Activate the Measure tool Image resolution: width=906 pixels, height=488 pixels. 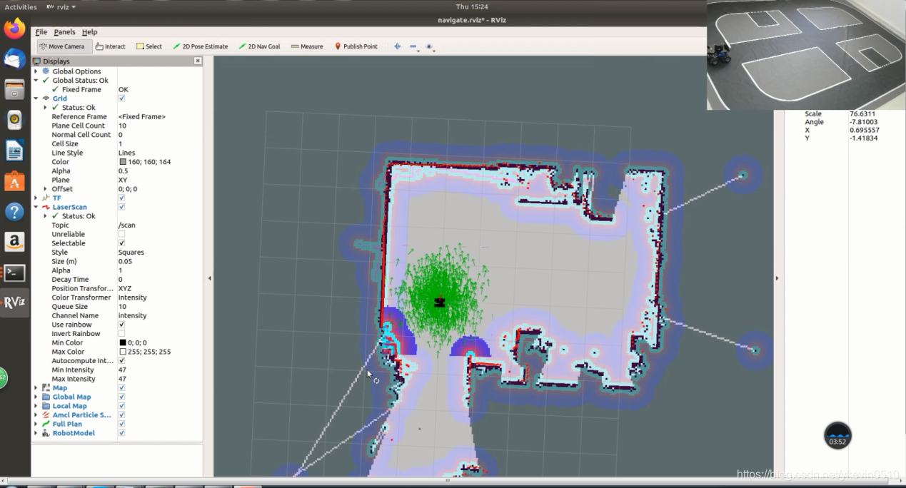[307, 46]
